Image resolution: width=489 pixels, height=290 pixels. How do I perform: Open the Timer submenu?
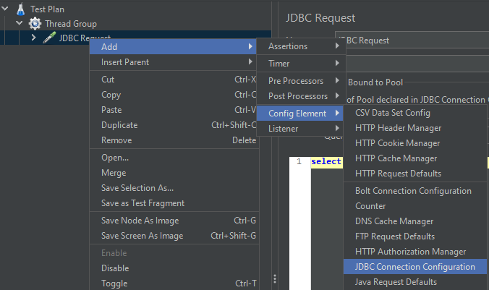pyautogui.click(x=301, y=64)
